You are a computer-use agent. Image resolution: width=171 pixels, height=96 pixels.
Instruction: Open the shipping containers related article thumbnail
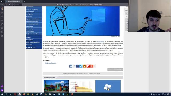point(56,86)
